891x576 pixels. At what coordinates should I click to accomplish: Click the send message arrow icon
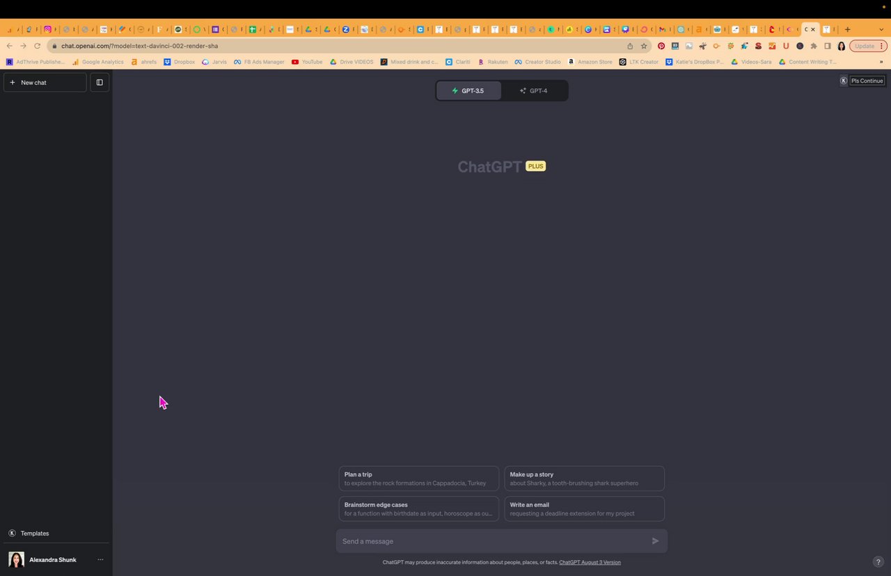pos(655,541)
